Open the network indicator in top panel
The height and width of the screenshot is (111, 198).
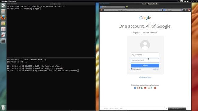178,1
